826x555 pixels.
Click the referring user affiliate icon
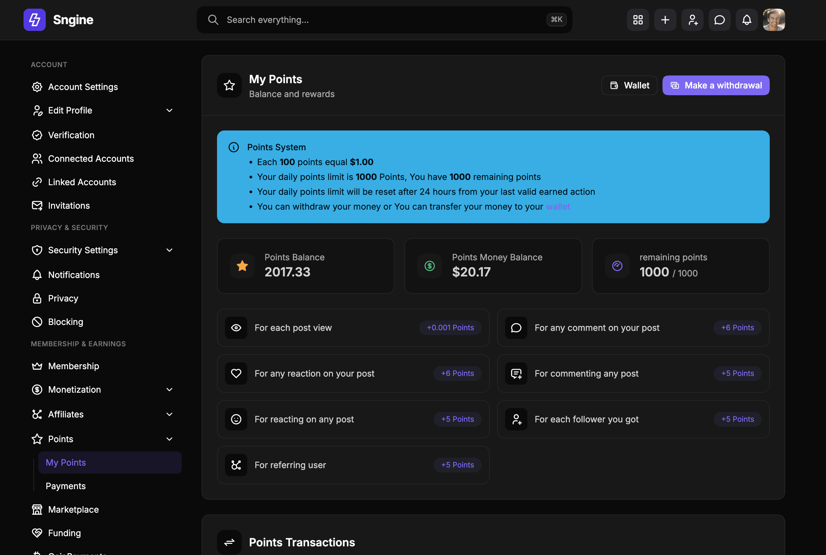pyautogui.click(x=236, y=465)
